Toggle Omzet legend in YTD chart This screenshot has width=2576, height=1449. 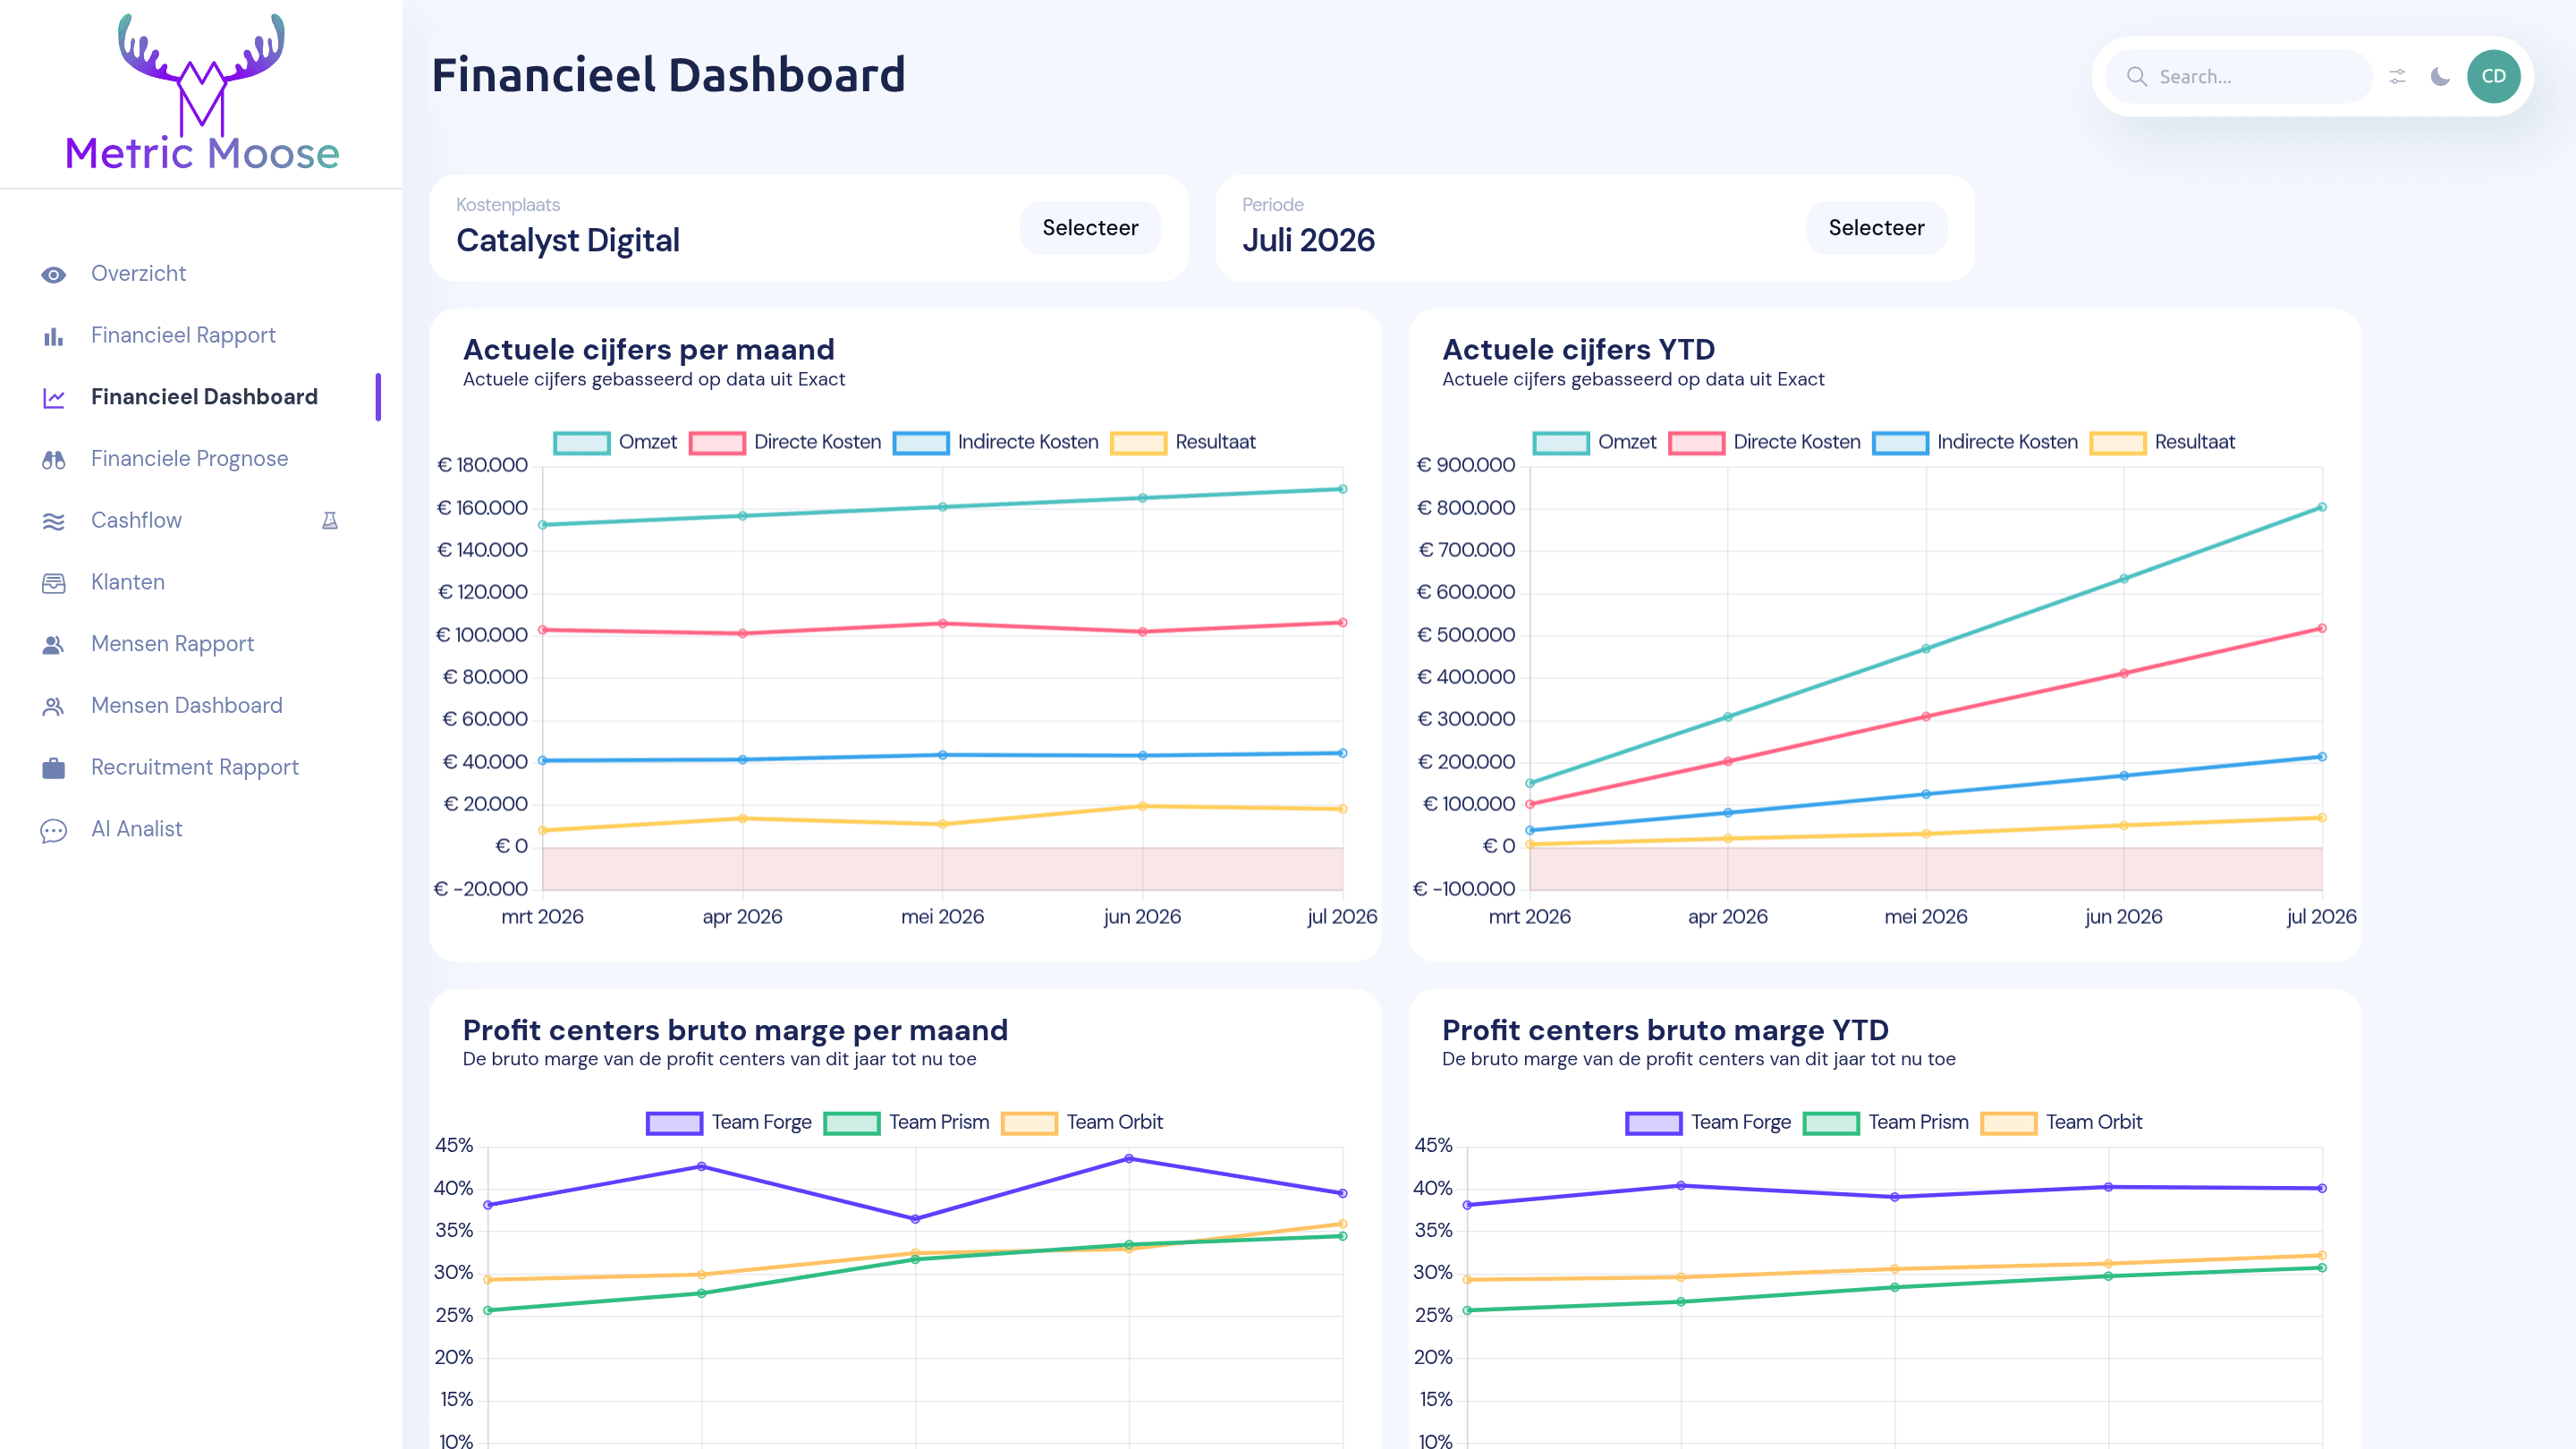(1594, 442)
